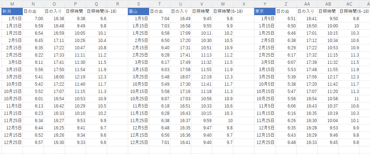Select 東京 daylight cell showing 10:00
This screenshot has height=155, width=370.
[328, 26]
